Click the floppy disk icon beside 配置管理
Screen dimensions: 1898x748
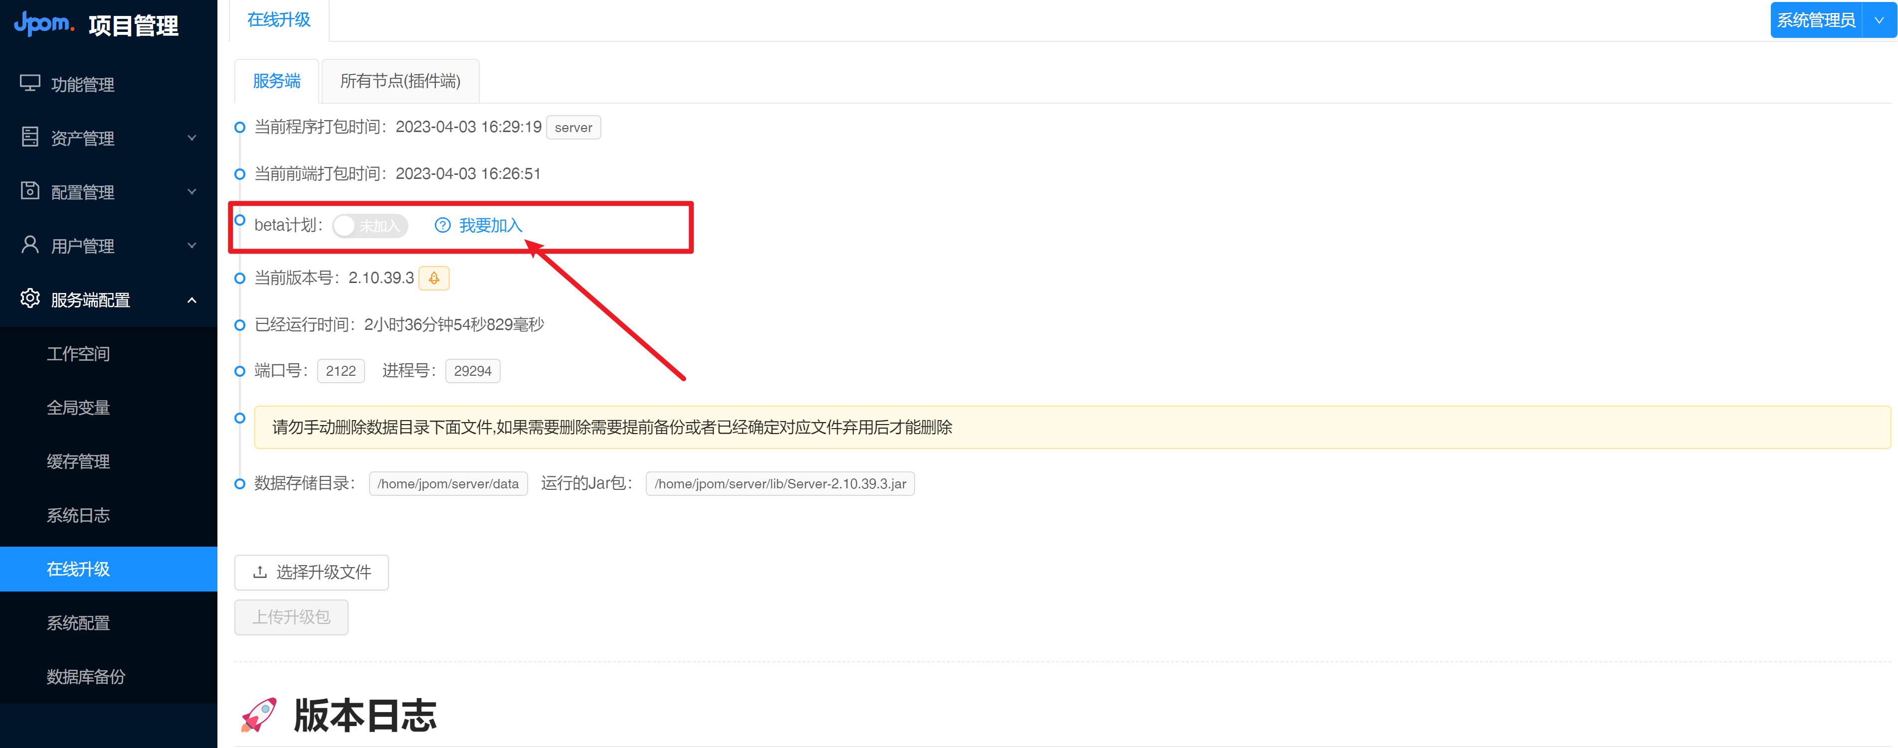pos(29,191)
